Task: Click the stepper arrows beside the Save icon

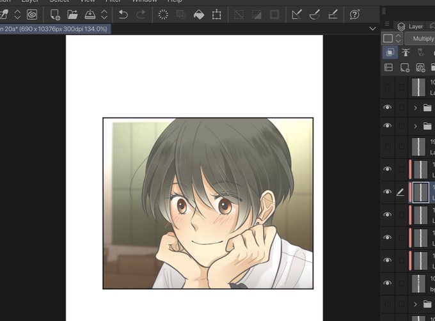Action: (x=104, y=15)
